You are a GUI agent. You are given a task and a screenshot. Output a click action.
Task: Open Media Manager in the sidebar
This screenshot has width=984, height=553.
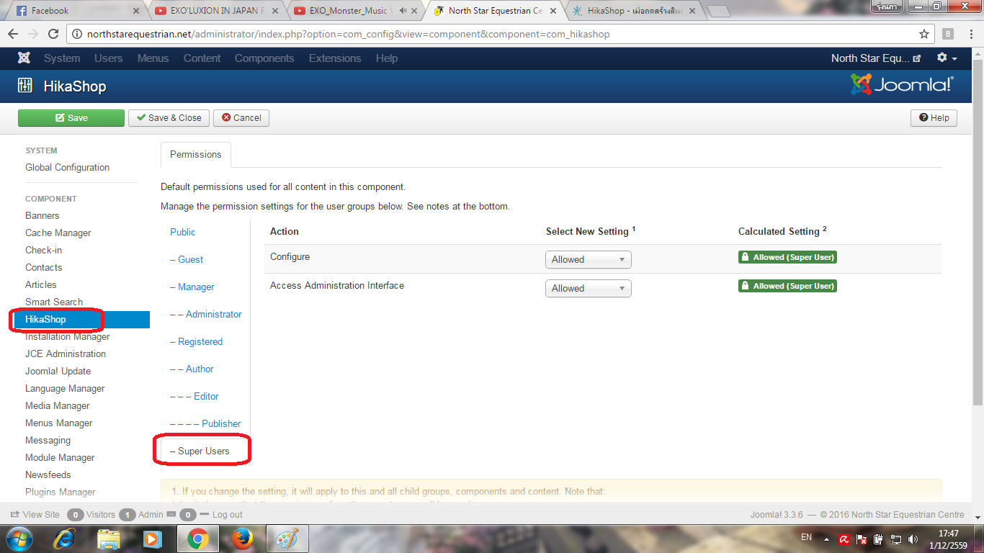tap(58, 406)
